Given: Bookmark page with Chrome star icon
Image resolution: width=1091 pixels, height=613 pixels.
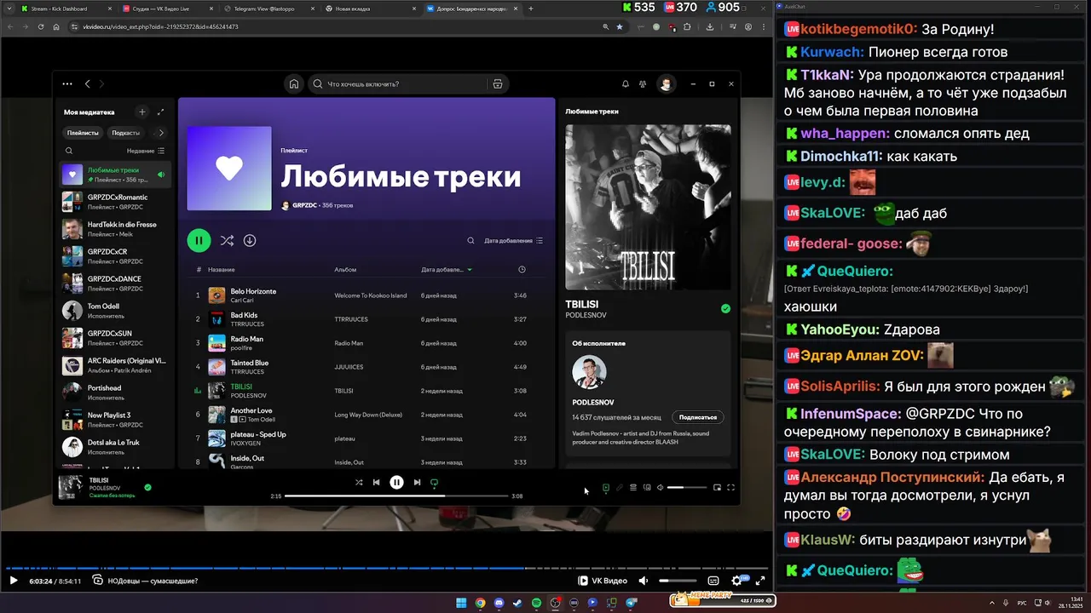Looking at the screenshot, I should click(620, 27).
